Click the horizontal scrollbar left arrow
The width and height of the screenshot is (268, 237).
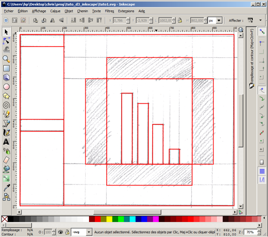point(19,212)
